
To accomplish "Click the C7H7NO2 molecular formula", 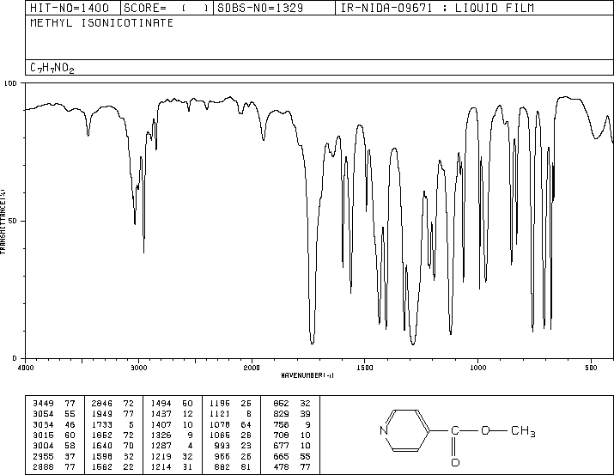I will 52,68.
